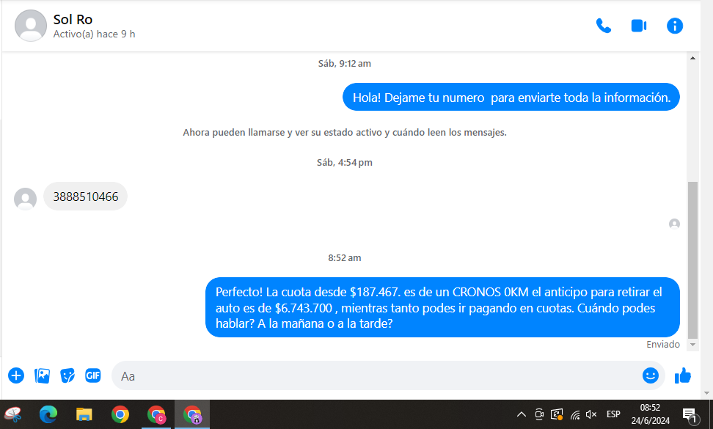Send a thumbs-up like
713x429 pixels.
[683, 376]
